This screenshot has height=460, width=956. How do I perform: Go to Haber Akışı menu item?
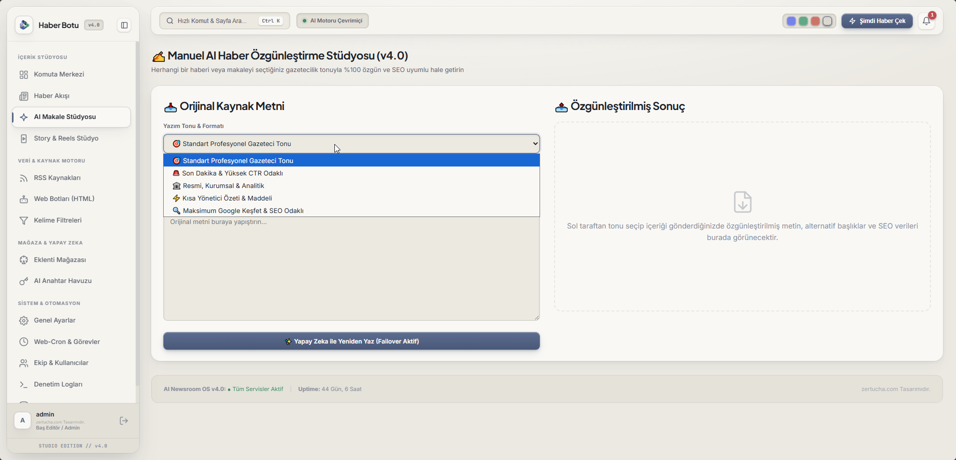pos(71,96)
